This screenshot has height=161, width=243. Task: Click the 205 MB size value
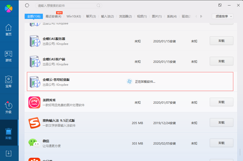138,123
